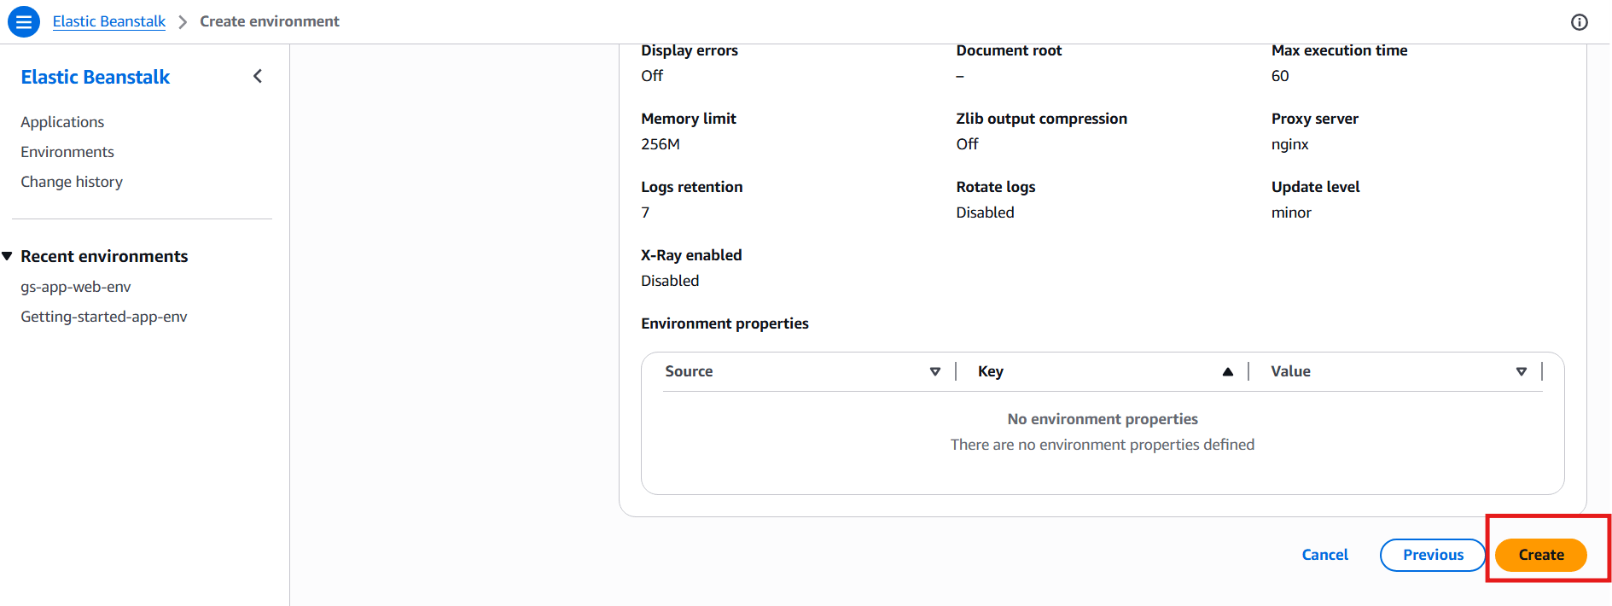
Task: Sort by Source column arrow
Action: [x=935, y=371]
